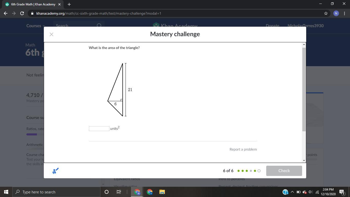
Task: Open the Get Help tray icon
Action: coord(285,192)
